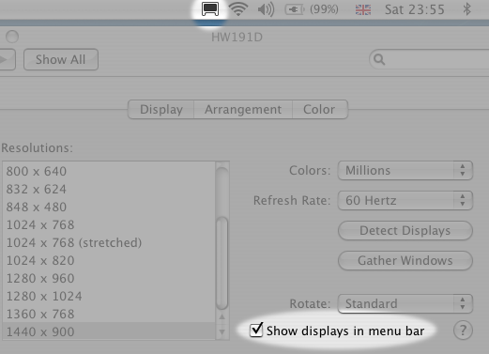Select resolution 1024 x 768
This screenshot has height=354, width=489.
point(109,224)
